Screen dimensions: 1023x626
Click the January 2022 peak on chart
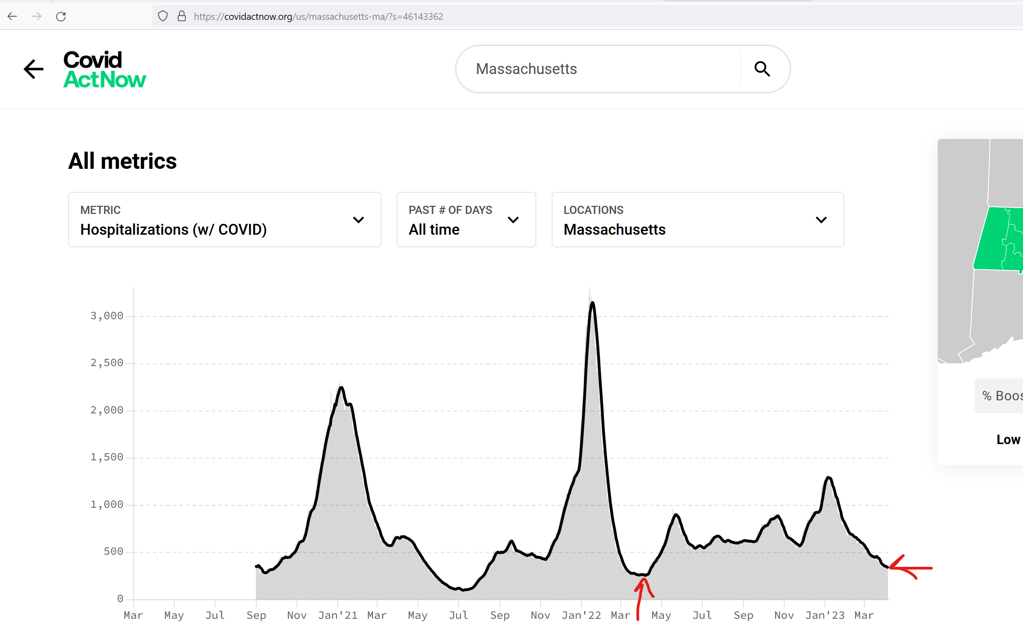[592, 303]
